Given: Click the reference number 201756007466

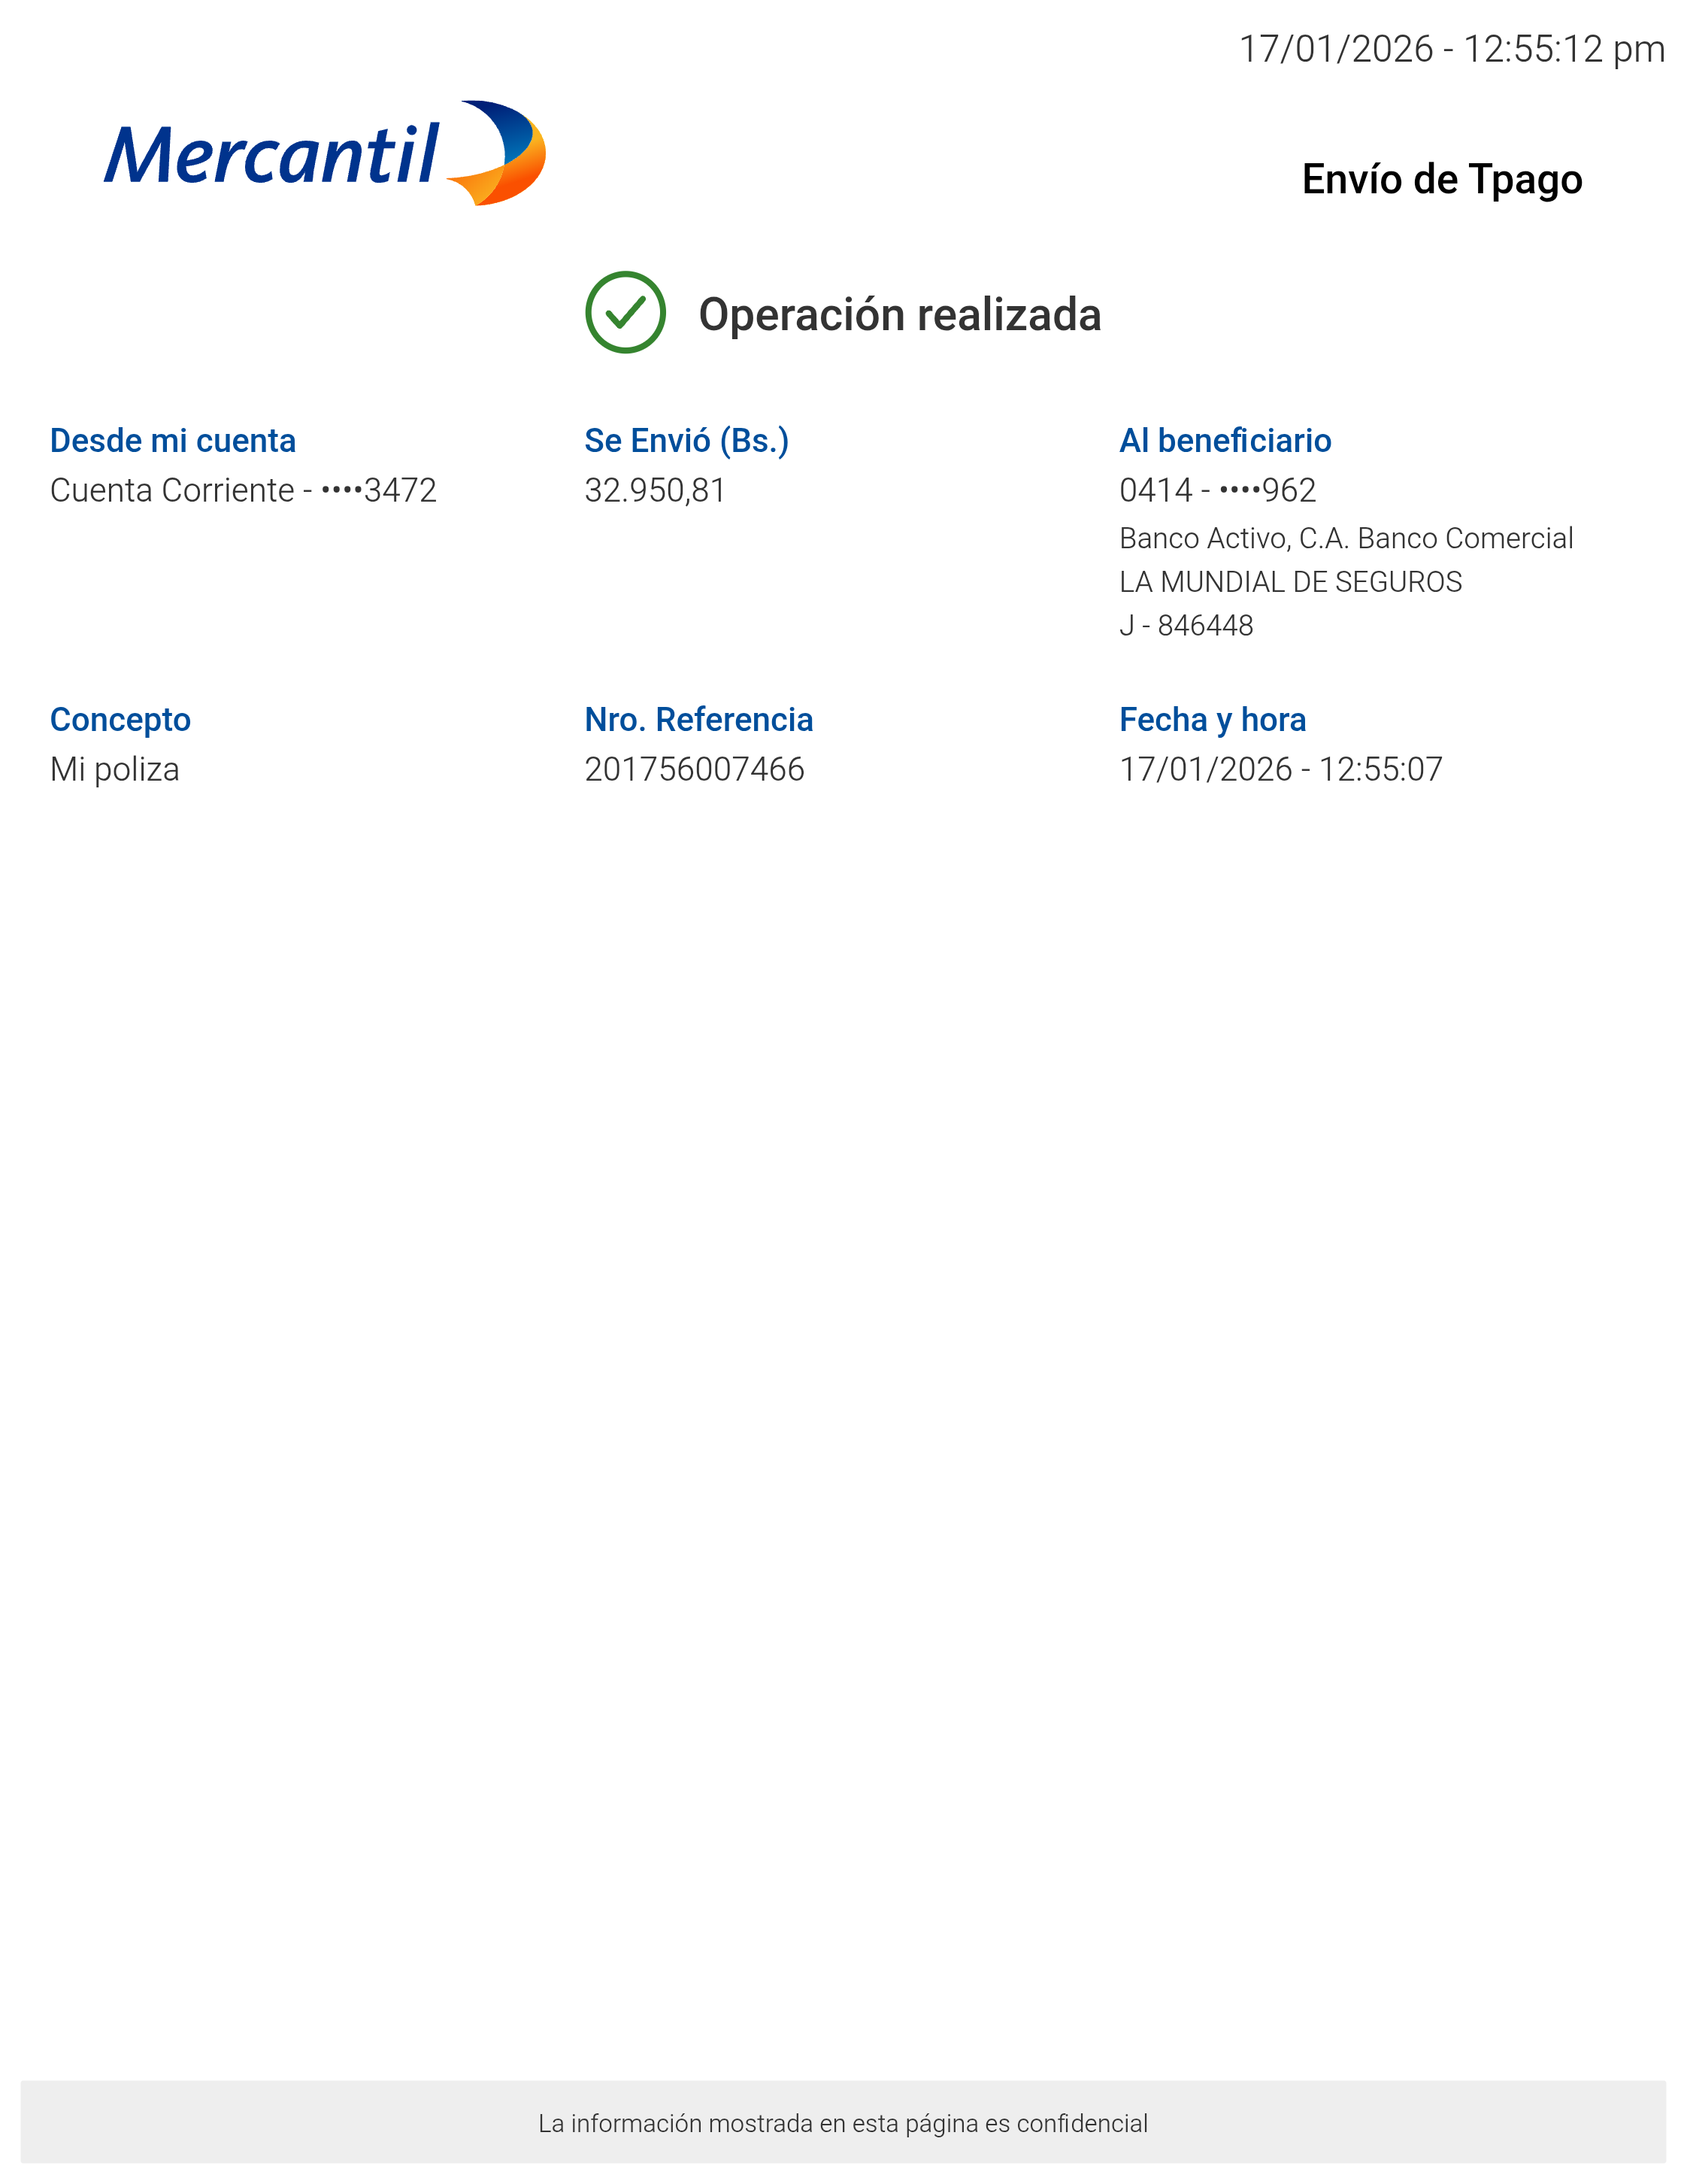Looking at the screenshot, I should click(694, 769).
